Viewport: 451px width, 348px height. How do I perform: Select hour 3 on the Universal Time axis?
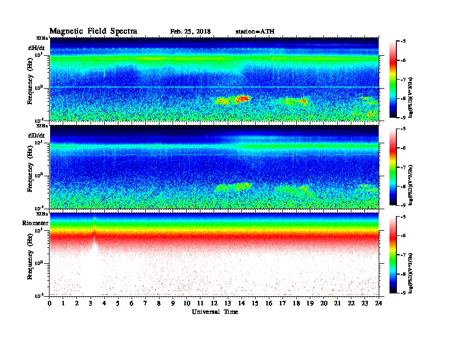click(x=91, y=304)
